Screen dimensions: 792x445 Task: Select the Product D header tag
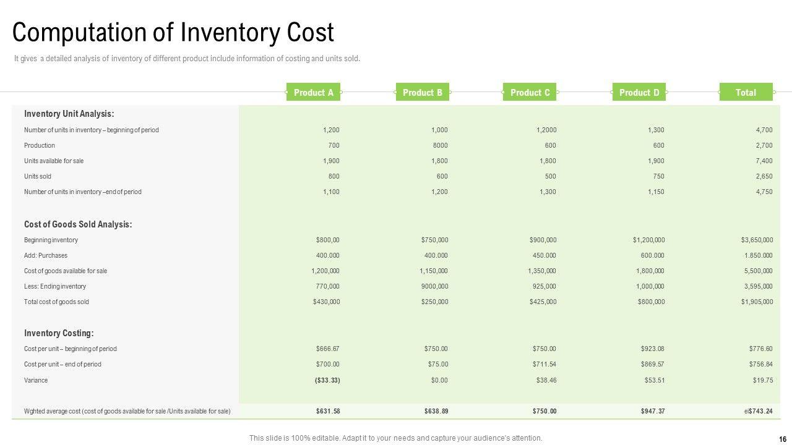click(639, 92)
